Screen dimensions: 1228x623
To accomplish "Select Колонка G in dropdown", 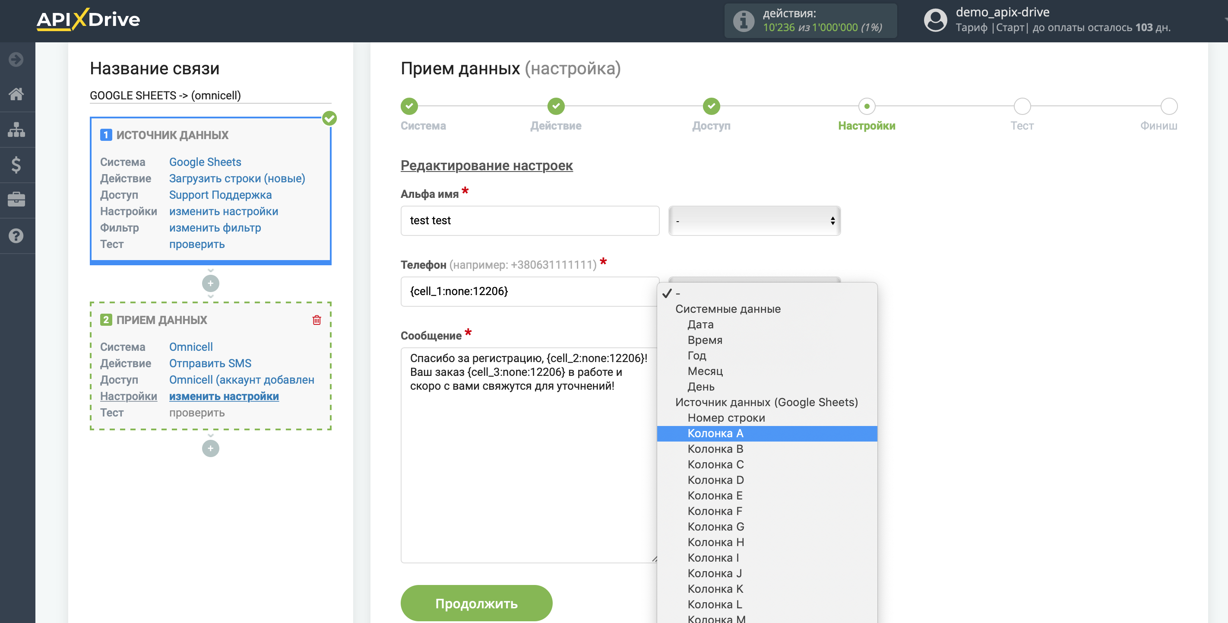I will pos(766,527).
